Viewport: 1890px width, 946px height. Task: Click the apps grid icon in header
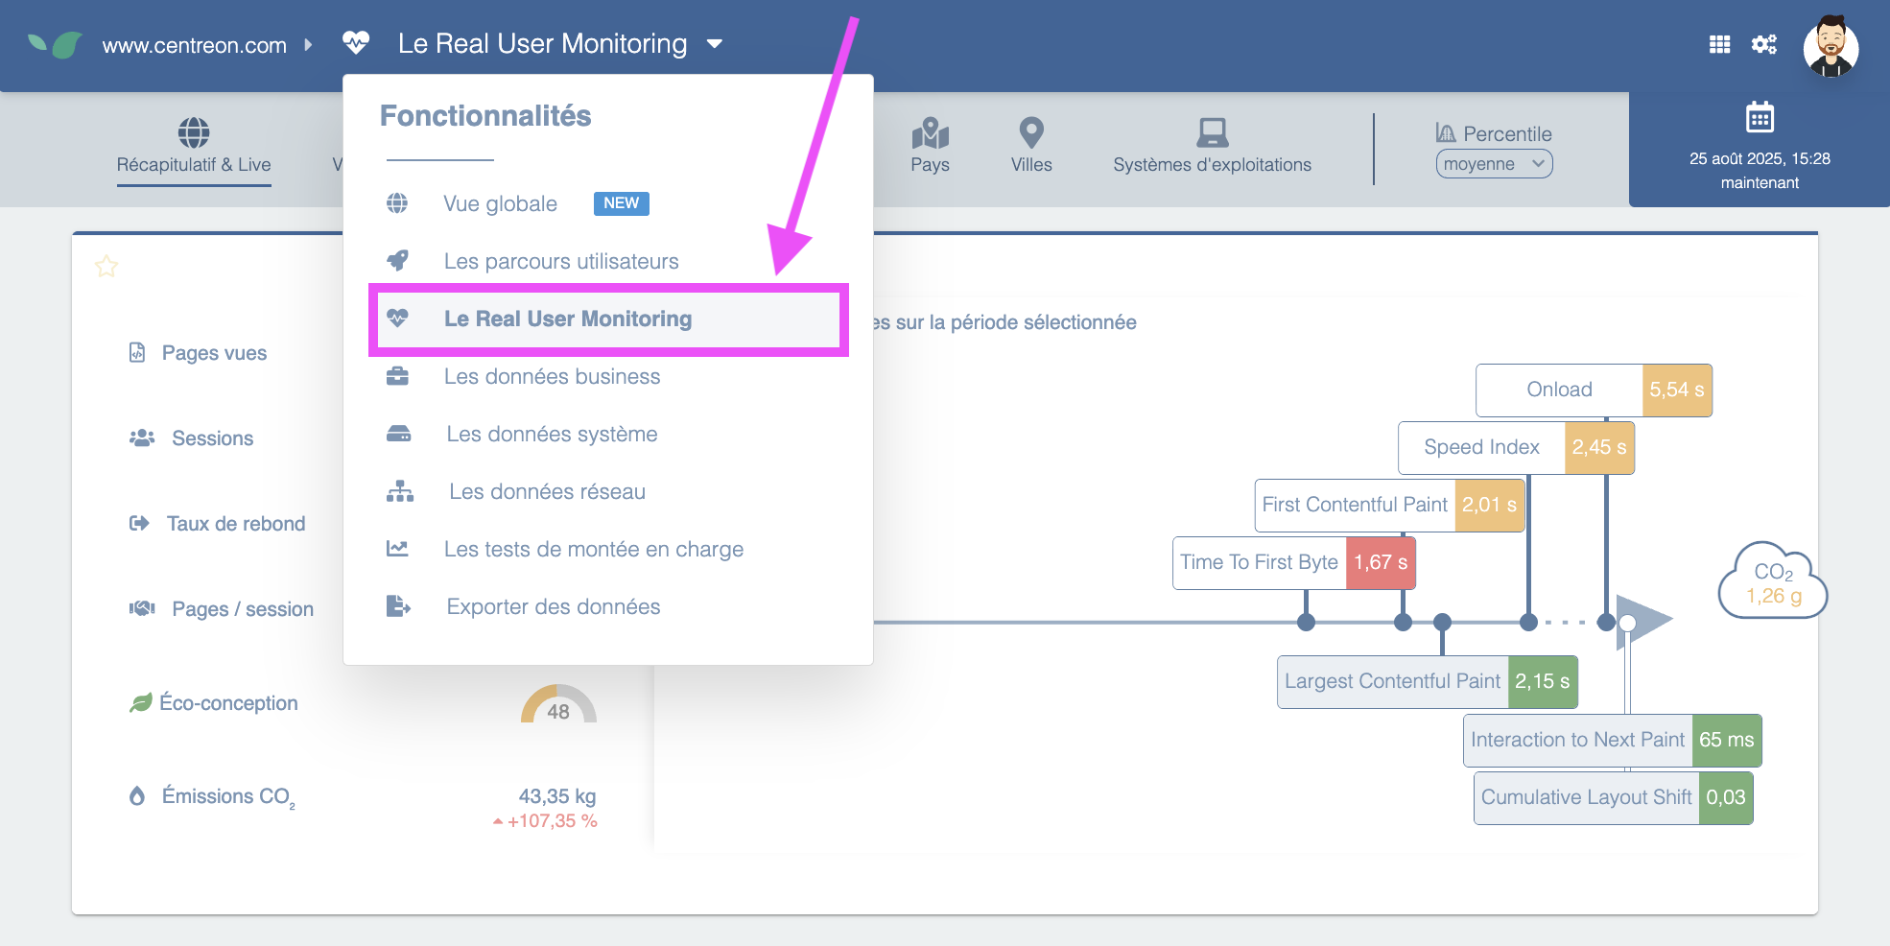(1719, 44)
